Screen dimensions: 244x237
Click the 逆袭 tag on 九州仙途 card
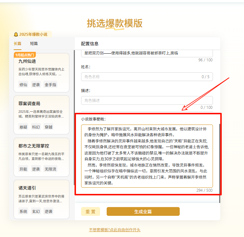tap(36, 85)
